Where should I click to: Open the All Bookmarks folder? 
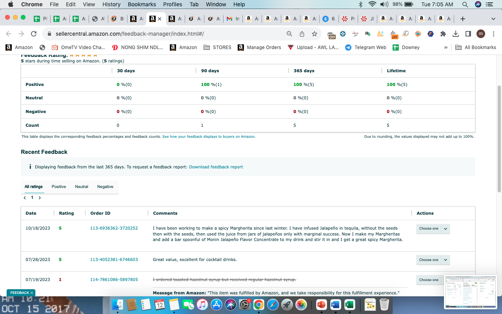click(476, 47)
